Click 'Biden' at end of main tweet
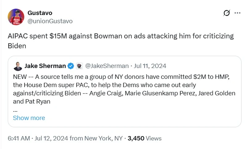Screen dimensions: 247x149 [17, 46]
